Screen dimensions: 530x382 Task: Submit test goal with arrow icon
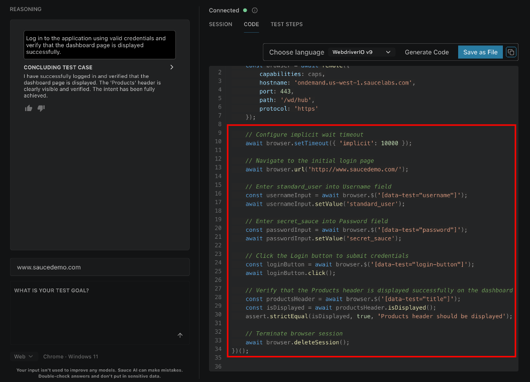[x=180, y=335]
